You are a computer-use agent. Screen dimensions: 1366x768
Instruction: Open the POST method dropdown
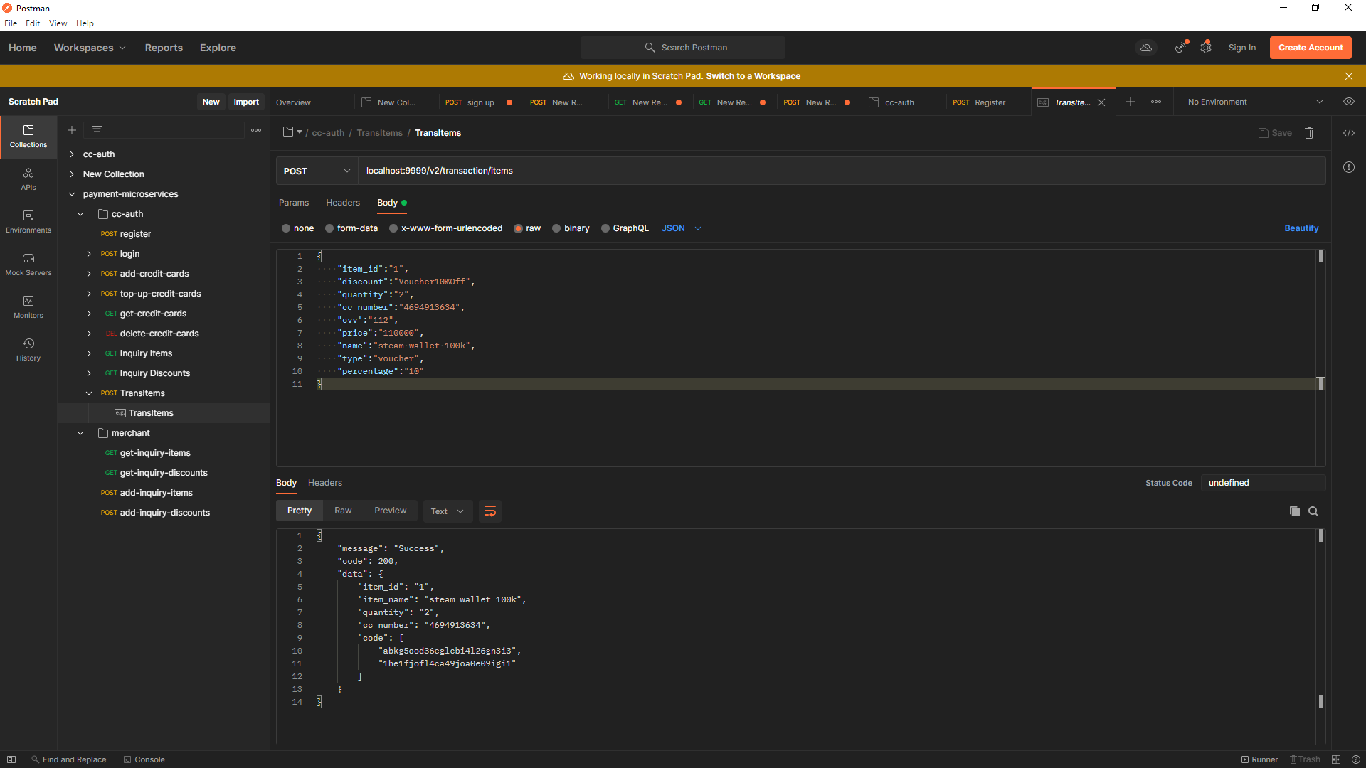click(317, 171)
